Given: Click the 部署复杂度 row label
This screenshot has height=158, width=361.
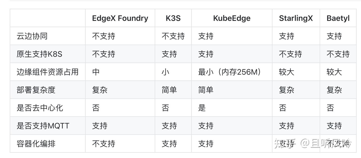Looking at the screenshot, I should click(x=36, y=90).
